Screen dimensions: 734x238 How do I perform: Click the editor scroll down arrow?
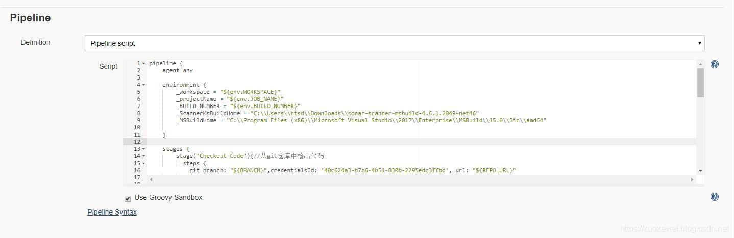click(x=700, y=171)
